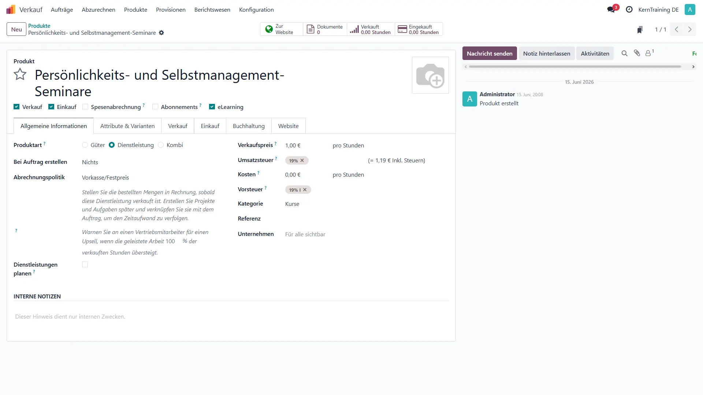
Task: Click the bookmark icon near pager
Action: [640, 30]
